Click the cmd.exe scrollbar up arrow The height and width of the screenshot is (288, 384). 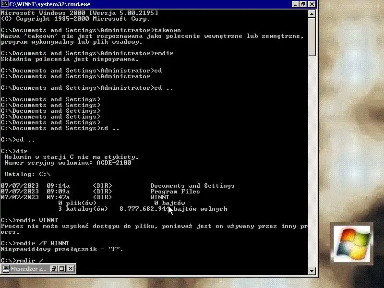point(312,14)
